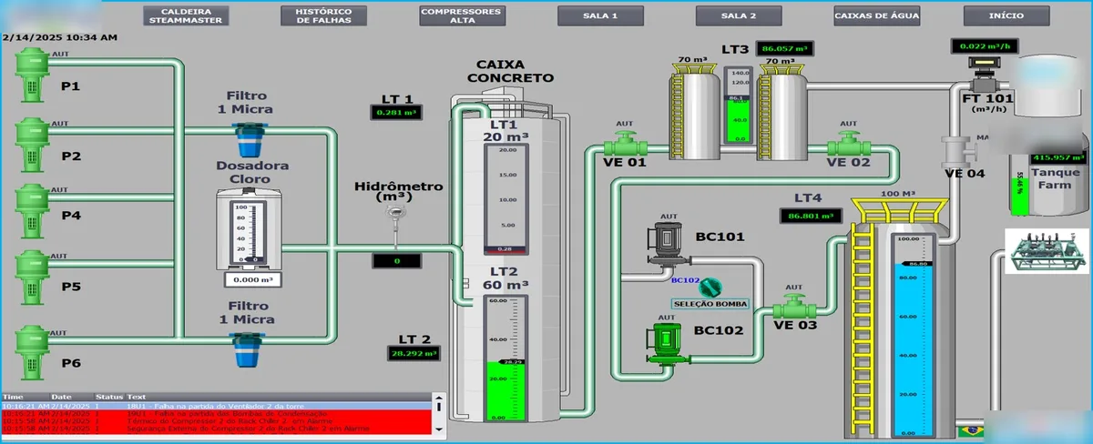Click the Date column header in alarm list
The width and height of the screenshot is (1093, 444).
[x=73, y=398]
